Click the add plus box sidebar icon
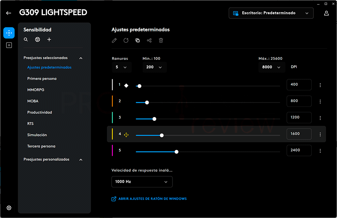The image size is (337, 218). pyautogui.click(x=9, y=45)
